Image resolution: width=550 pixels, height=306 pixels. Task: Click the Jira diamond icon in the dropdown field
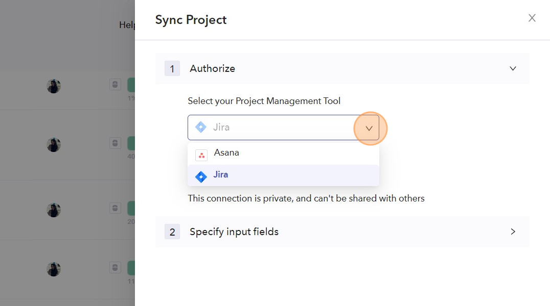(x=201, y=127)
